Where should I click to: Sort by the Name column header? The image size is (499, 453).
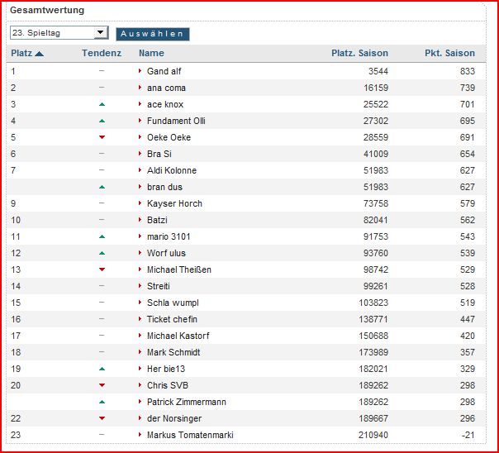pos(151,53)
